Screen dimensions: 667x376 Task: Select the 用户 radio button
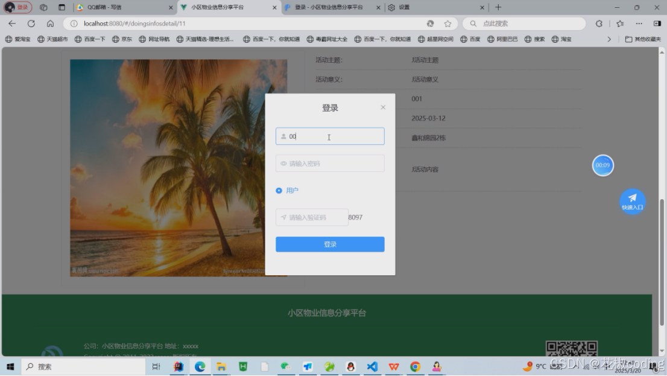point(279,190)
